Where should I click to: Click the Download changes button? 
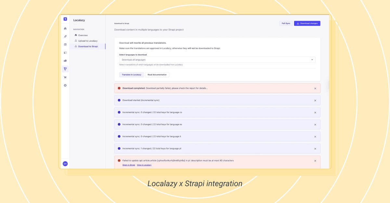coord(307,23)
